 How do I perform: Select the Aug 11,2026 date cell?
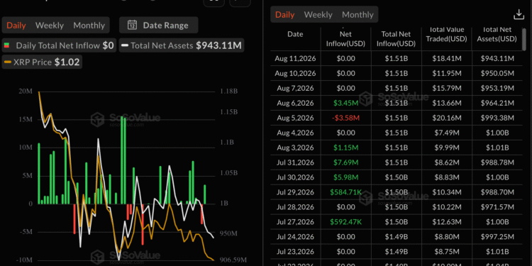(295, 58)
